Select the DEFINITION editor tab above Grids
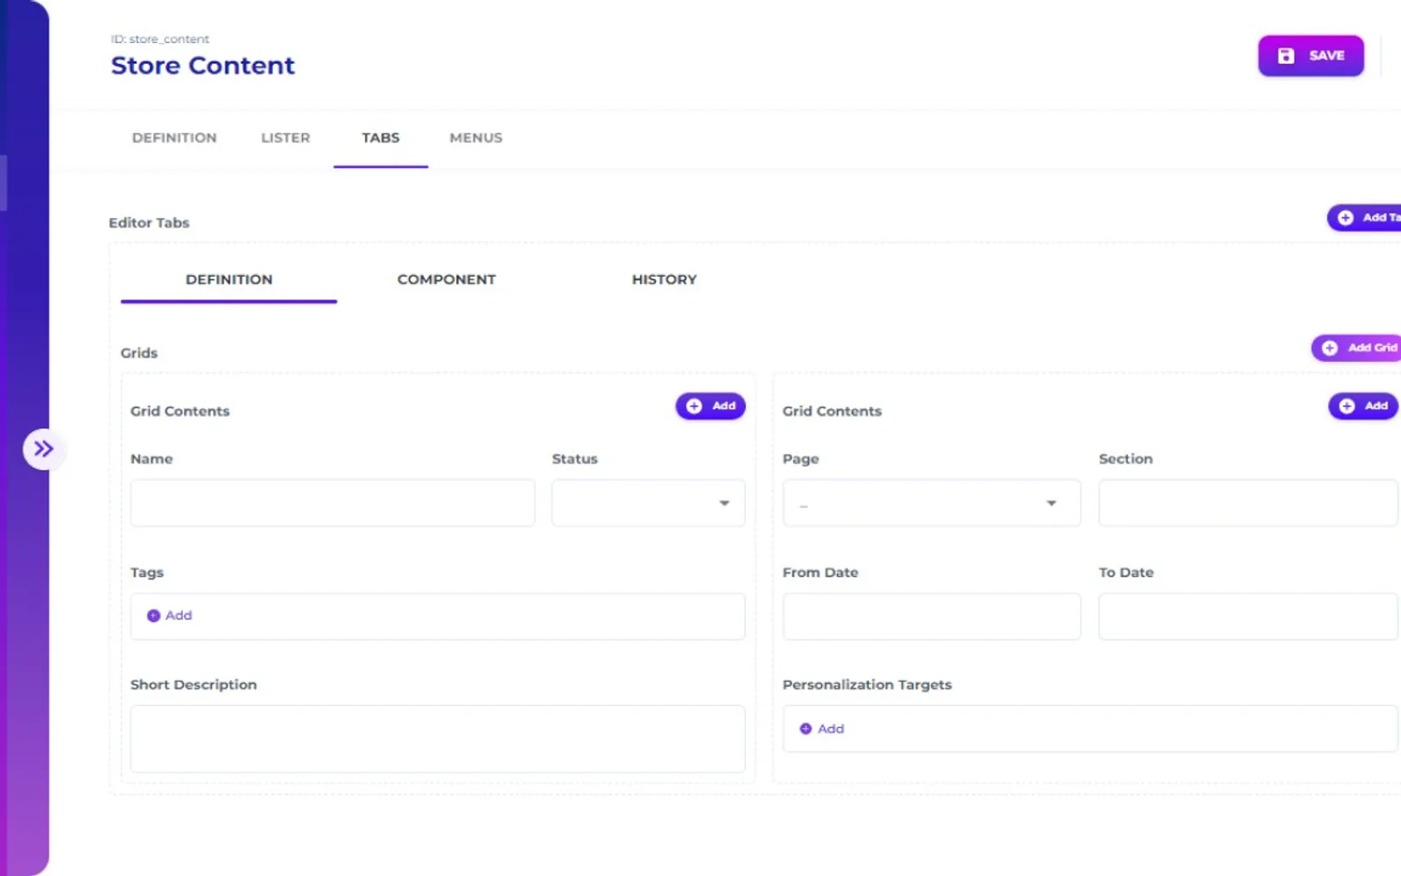Image resolution: width=1401 pixels, height=876 pixels. pyautogui.click(x=229, y=279)
